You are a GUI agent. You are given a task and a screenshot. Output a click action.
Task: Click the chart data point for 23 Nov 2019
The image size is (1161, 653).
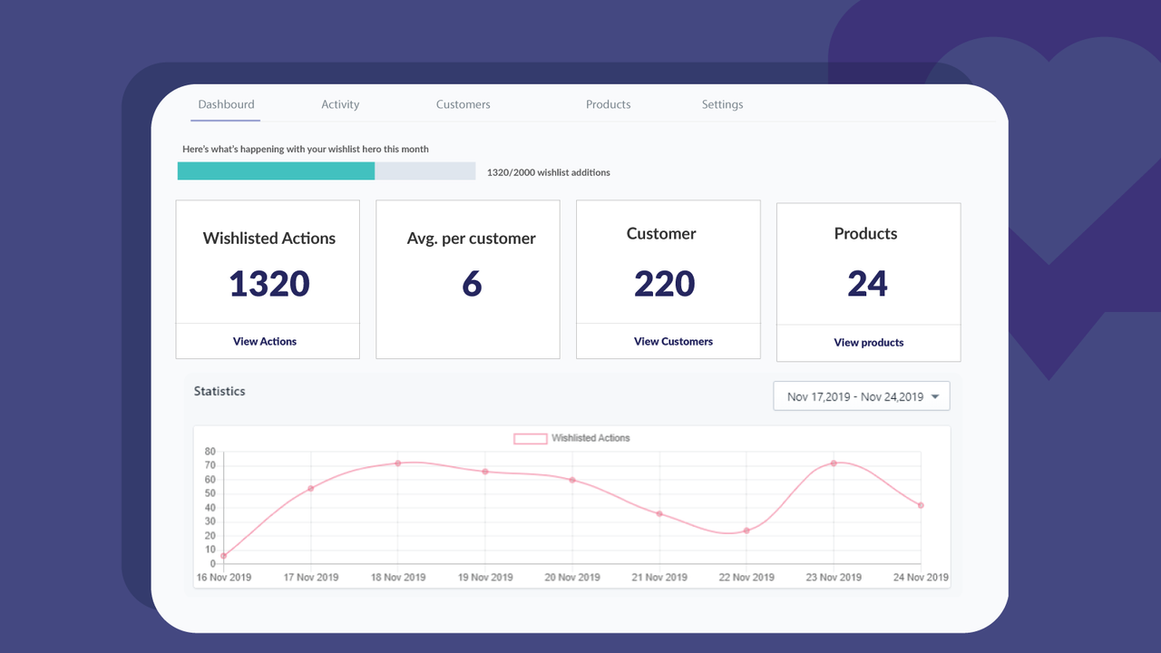[834, 463]
